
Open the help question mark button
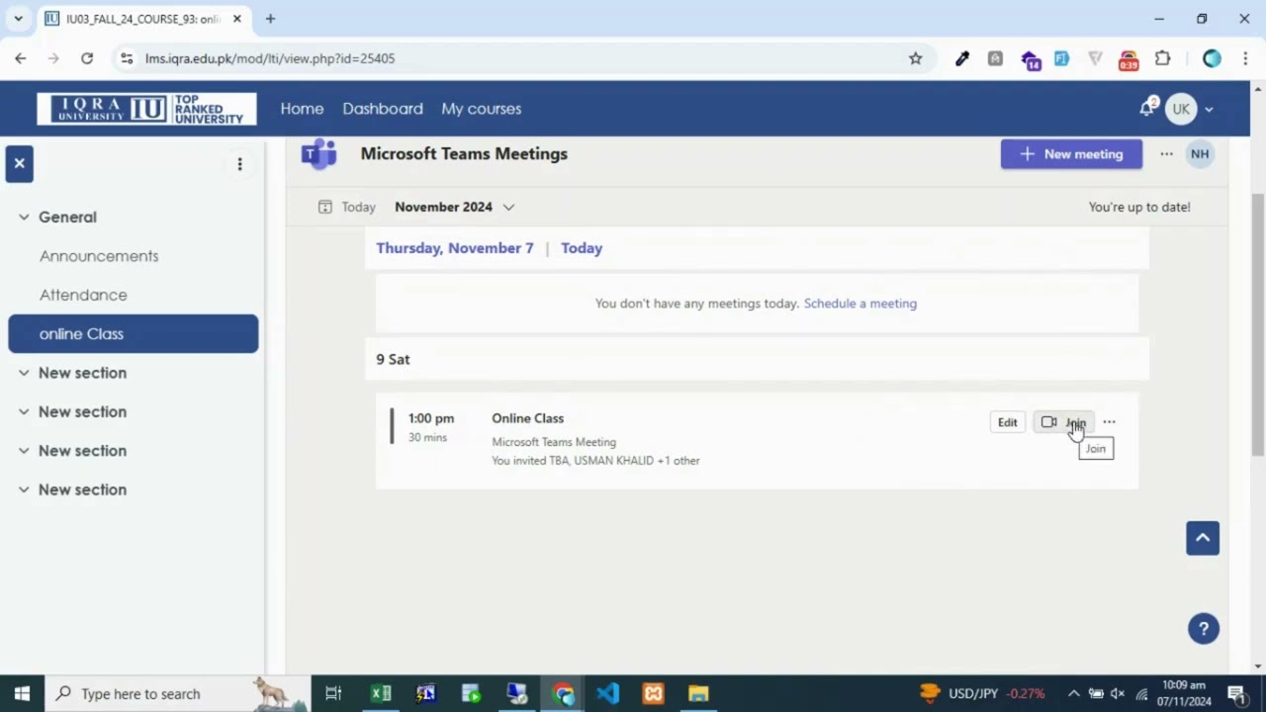tap(1204, 629)
